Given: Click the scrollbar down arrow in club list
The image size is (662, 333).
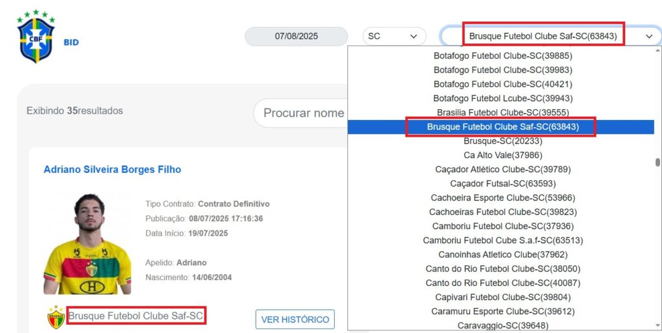Looking at the screenshot, I should pyautogui.click(x=657, y=325).
